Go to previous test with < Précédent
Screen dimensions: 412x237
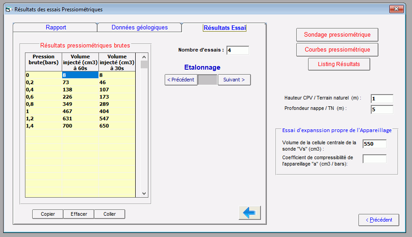[x=181, y=80]
